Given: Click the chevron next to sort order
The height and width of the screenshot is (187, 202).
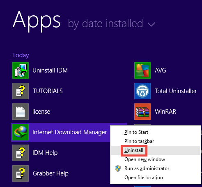Looking at the screenshot, I should pos(151,24).
